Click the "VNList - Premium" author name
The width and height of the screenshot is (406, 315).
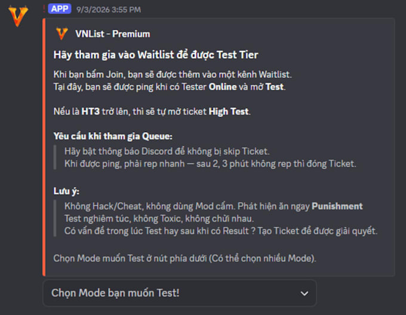tap(113, 34)
